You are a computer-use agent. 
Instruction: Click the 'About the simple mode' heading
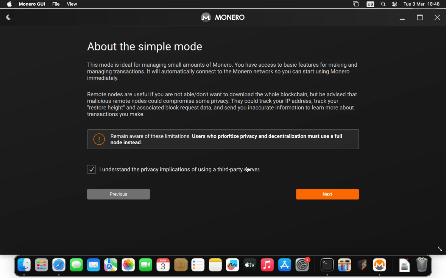tap(145, 47)
